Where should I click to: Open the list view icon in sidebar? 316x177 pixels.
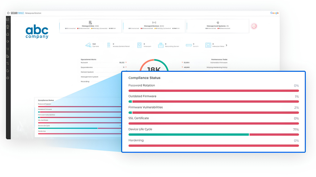click(x=8, y=49)
